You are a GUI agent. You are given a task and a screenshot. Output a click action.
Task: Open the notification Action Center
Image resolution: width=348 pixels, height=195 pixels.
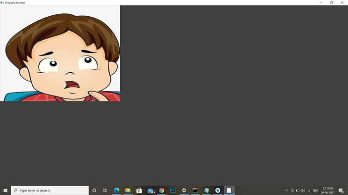coord(341,191)
